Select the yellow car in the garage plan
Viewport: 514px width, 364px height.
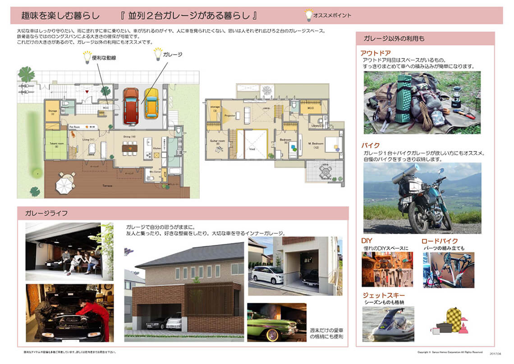click(151, 103)
